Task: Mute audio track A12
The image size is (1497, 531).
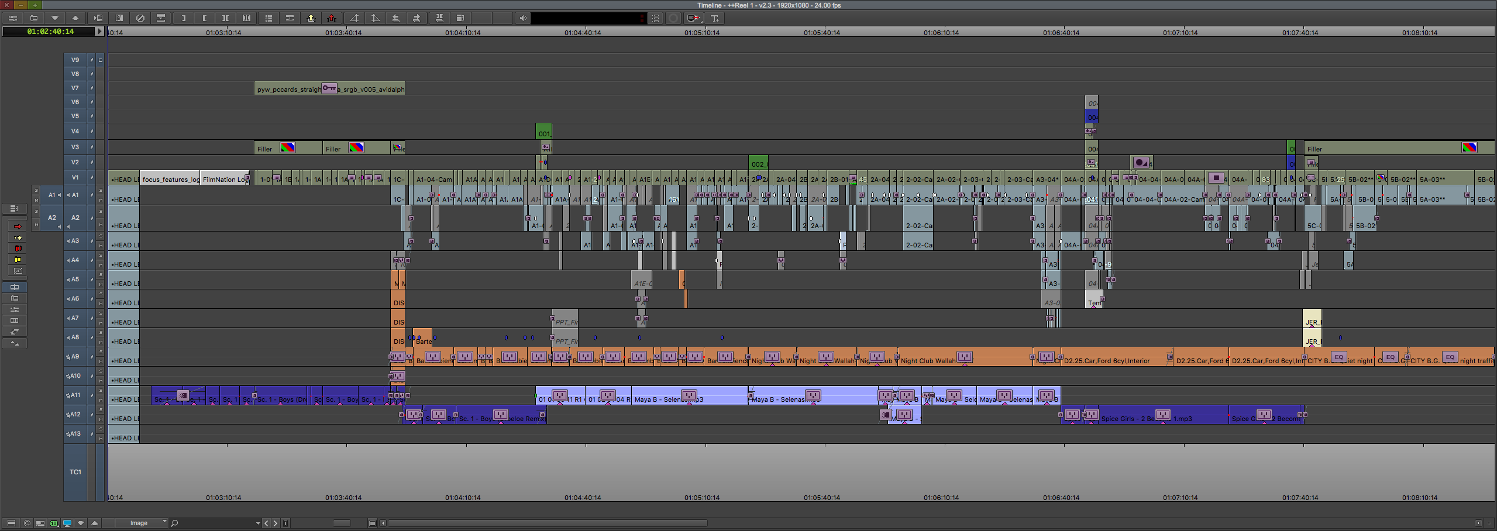Action: [101, 419]
